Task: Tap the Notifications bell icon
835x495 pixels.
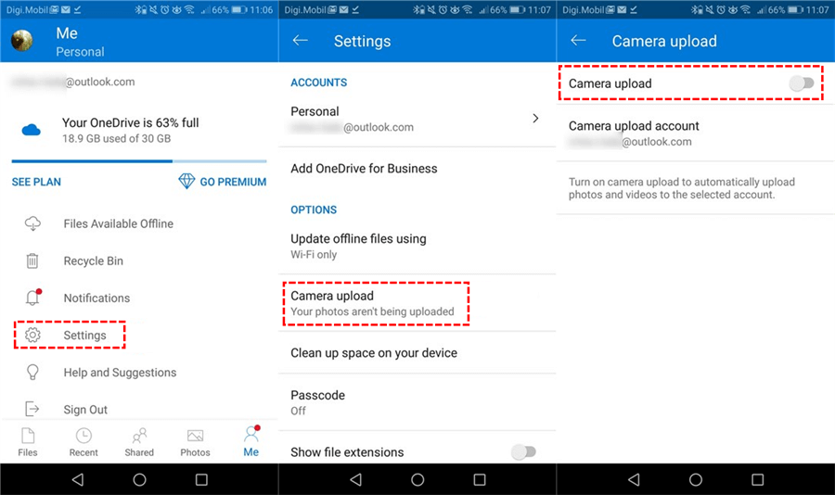Action: (x=33, y=297)
